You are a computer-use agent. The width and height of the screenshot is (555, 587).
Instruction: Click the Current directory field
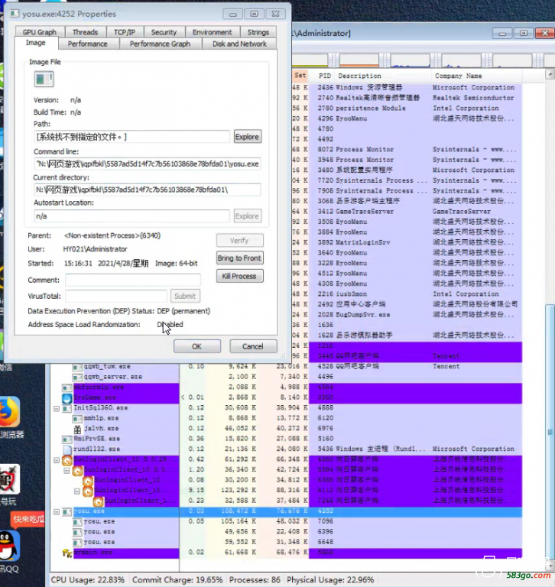[x=148, y=190]
